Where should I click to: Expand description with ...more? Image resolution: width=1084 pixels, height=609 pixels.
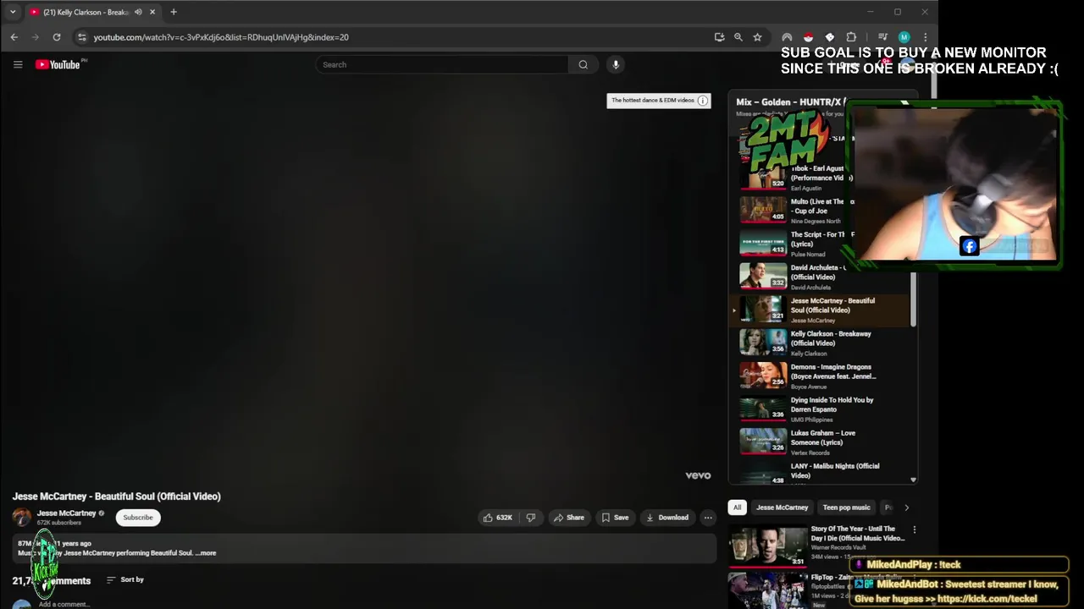pos(206,553)
